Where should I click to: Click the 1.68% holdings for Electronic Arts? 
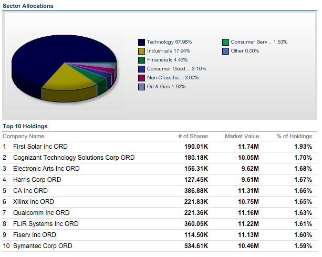coord(303,169)
